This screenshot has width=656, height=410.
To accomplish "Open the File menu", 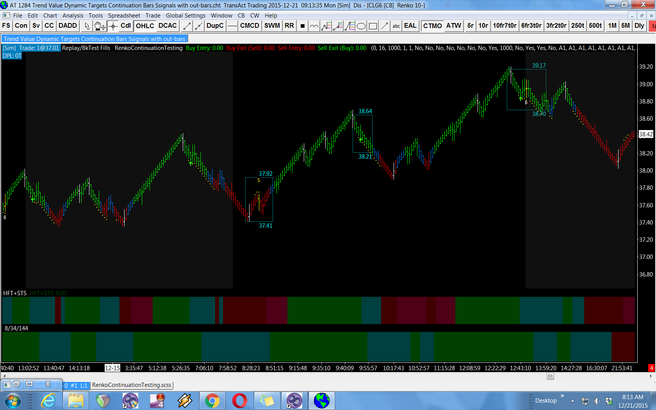I will tap(18, 16).
